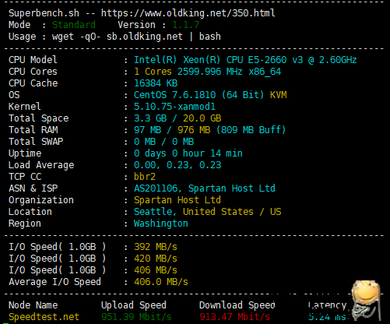Select the bbr2 TCP CC value

[x=145, y=177]
